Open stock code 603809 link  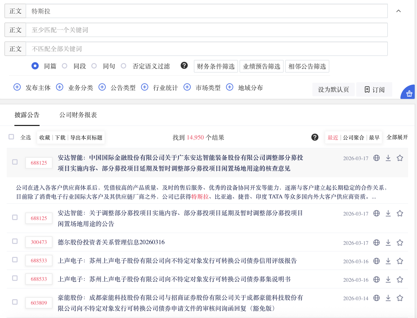click(x=39, y=303)
